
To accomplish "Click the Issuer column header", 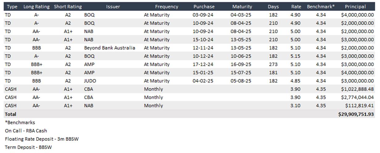I will tap(113, 6).
